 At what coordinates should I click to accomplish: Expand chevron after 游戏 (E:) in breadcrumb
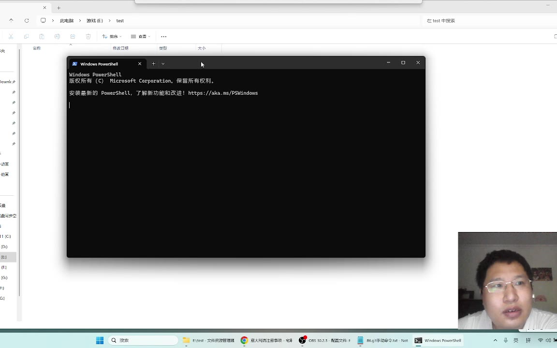(109, 21)
